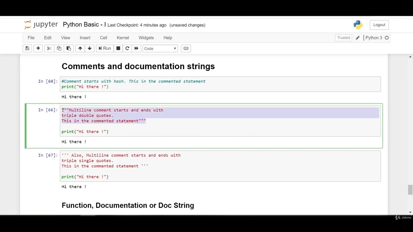Image resolution: width=413 pixels, height=232 pixels.
Task: Click output Hi there ! under cell 66
Action: click(x=74, y=142)
